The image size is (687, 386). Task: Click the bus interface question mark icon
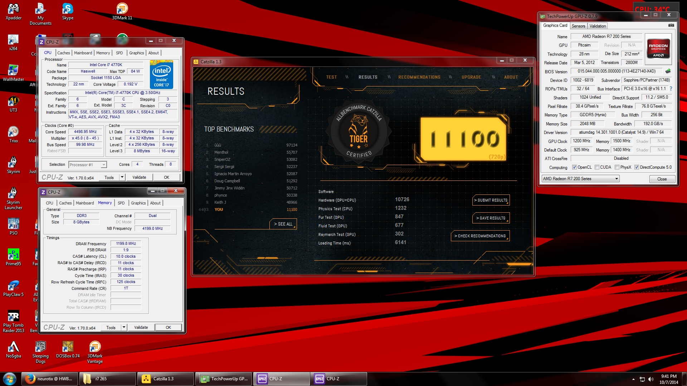click(671, 89)
